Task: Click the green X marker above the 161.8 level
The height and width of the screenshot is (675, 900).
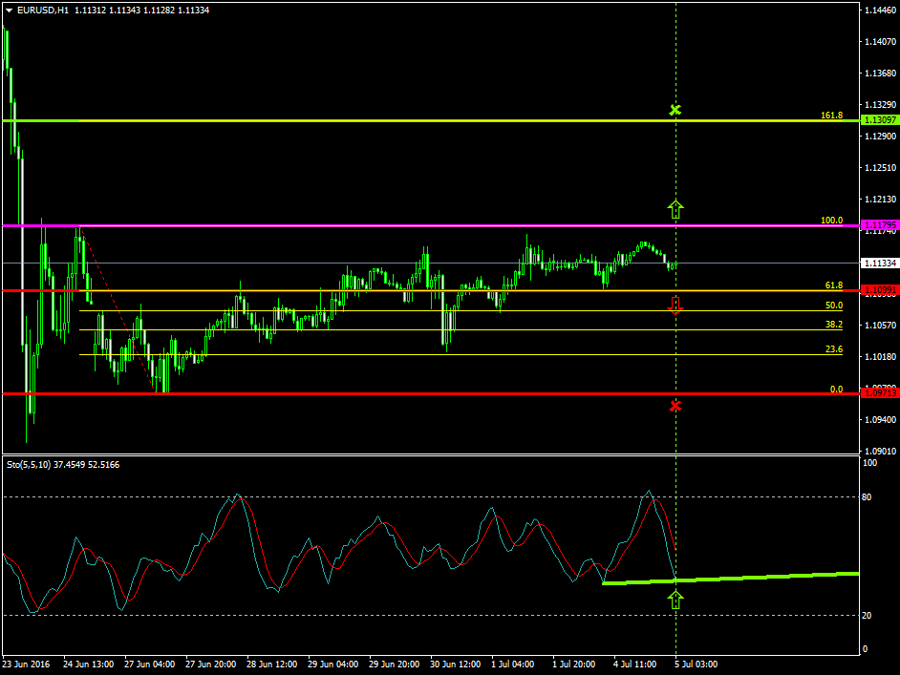Action: tap(675, 110)
